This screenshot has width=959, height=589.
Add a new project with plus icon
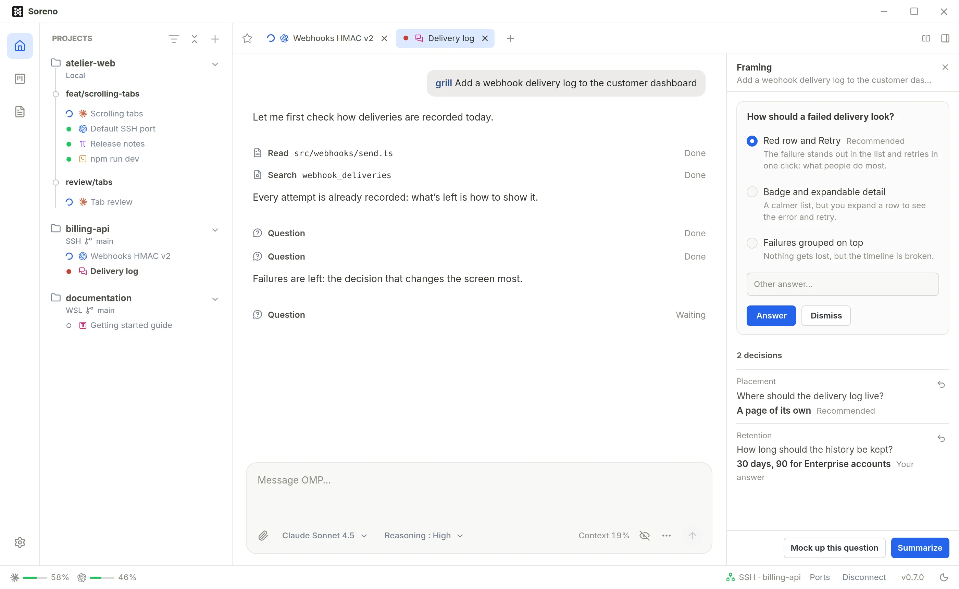tap(215, 39)
